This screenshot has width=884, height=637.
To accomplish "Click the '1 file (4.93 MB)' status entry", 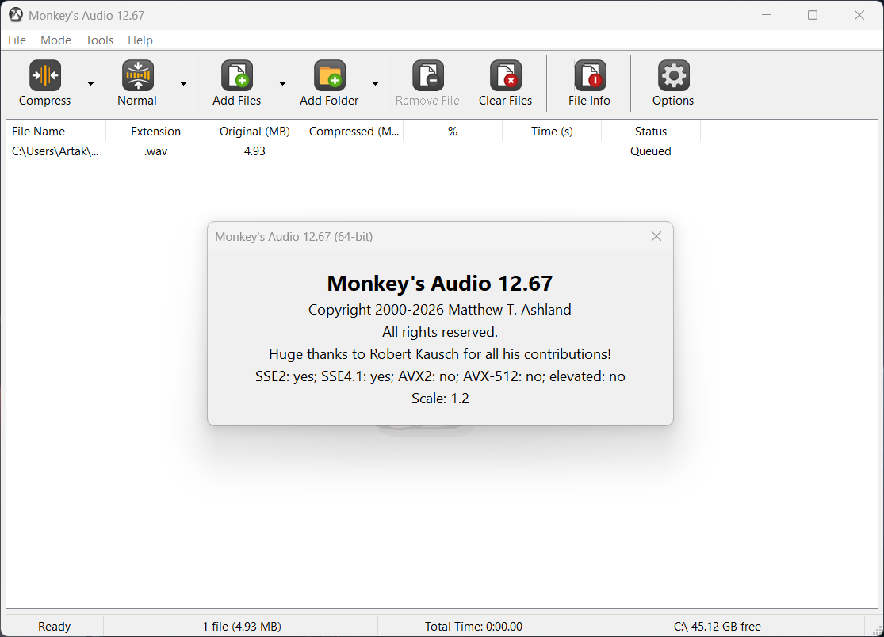I will click(x=242, y=626).
